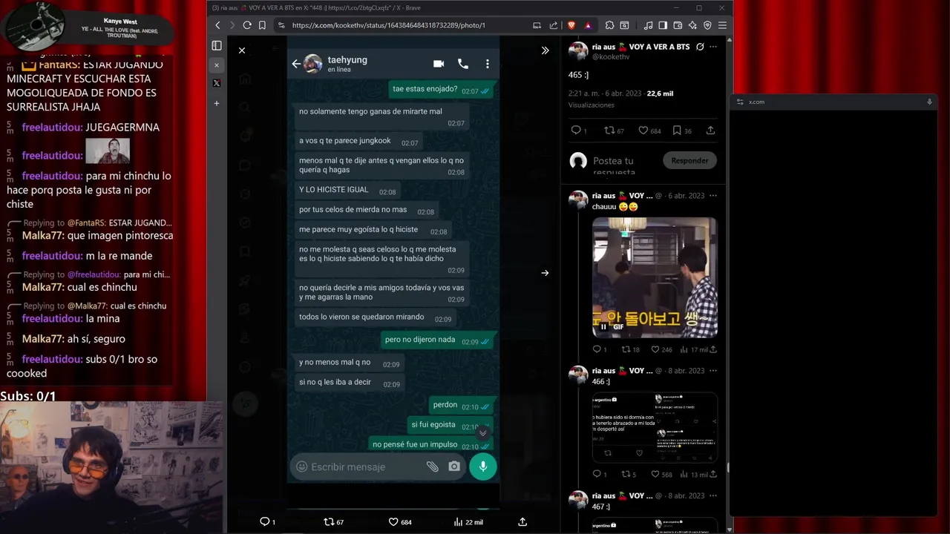This screenshot has width=950, height=534.
Task: Click Grok explain icon on main post
Action: tap(700, 47)
